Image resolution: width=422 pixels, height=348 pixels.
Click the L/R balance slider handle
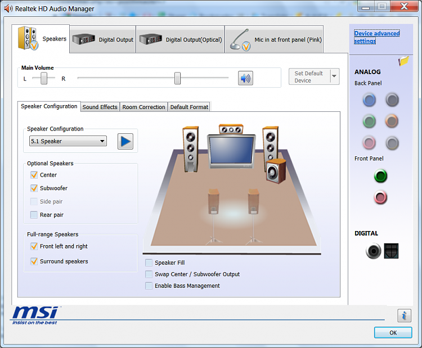44,78
